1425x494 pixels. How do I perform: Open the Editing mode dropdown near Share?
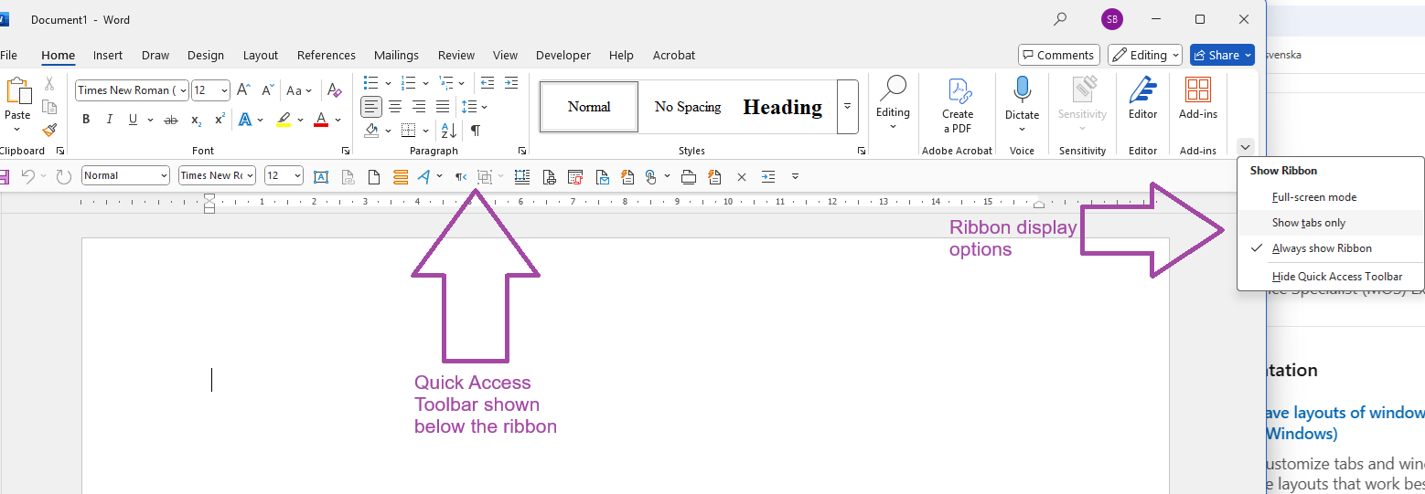click(x=1145, y=55)
